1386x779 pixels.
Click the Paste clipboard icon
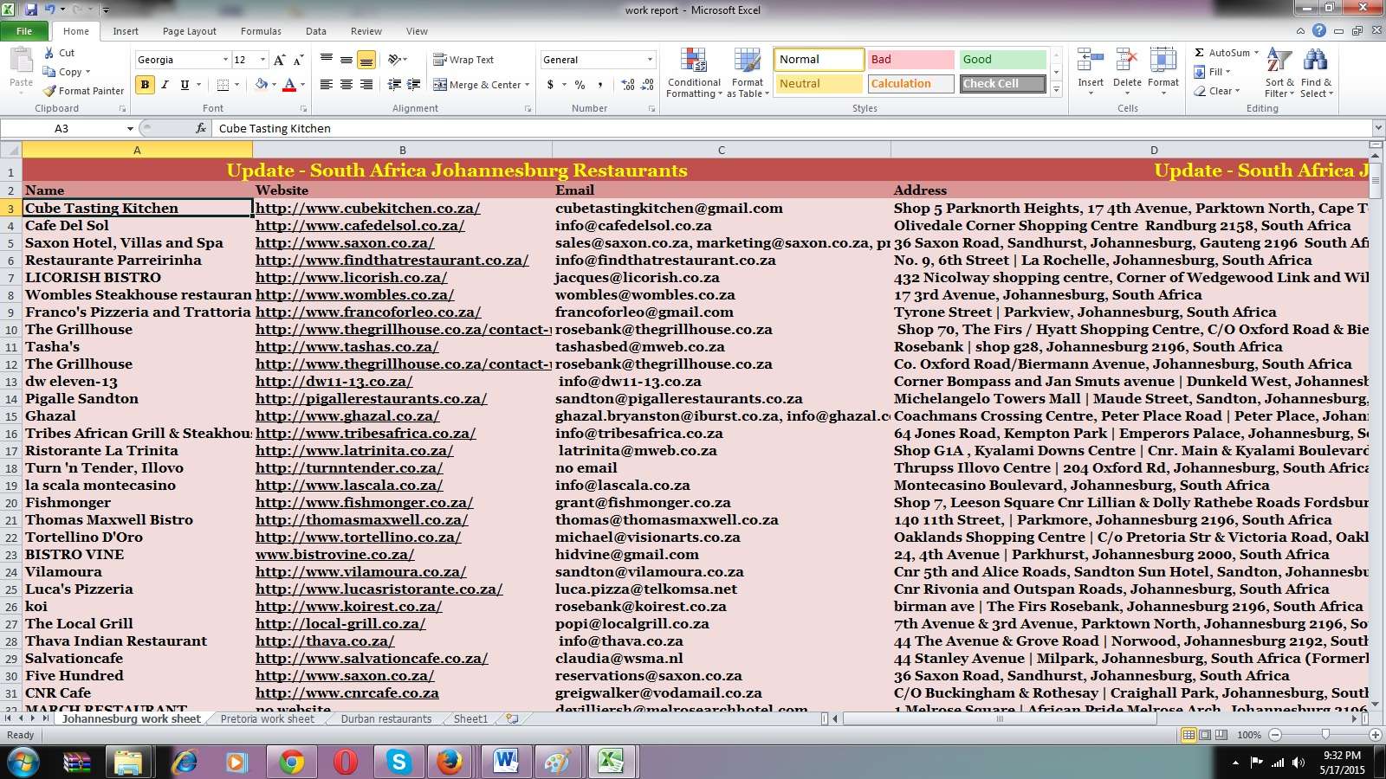[21, 61]
